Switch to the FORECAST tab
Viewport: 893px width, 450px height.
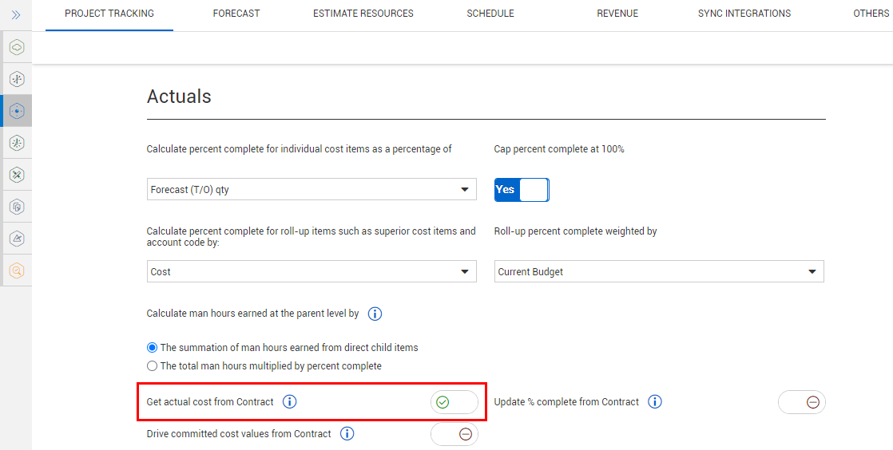click(x=236, y=13)
